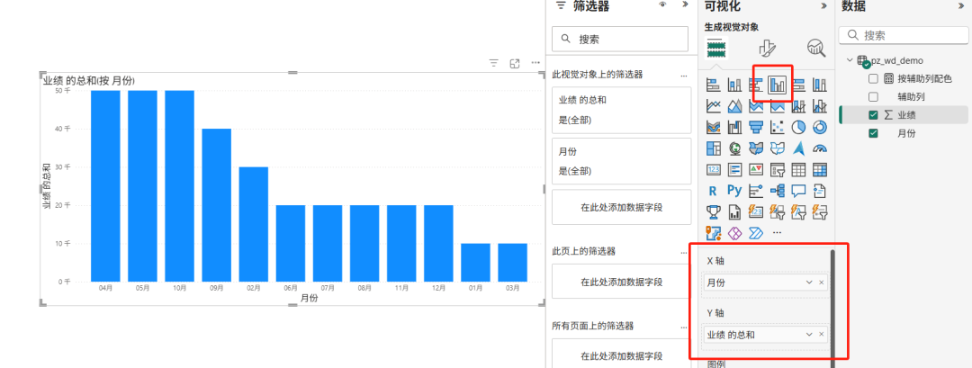The width and height of the screenshot is (972, 368).
Task: Select the filled map visual
Action: coord(756,148)
